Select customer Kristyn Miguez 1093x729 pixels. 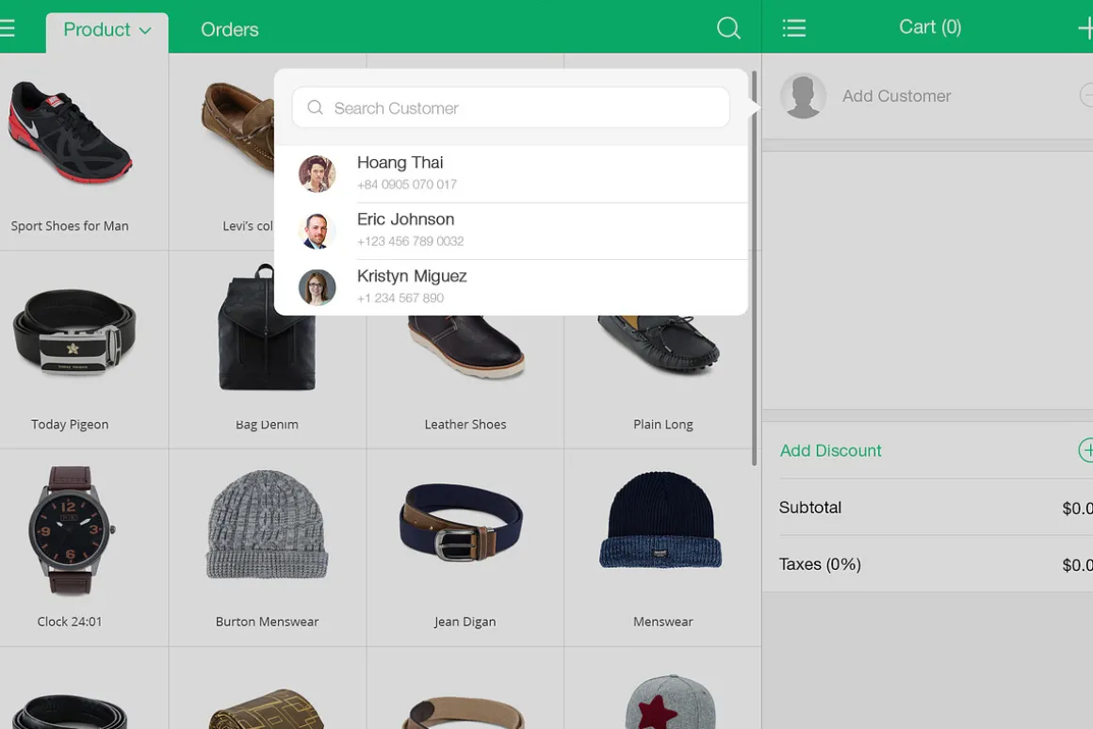pos(511,287)
